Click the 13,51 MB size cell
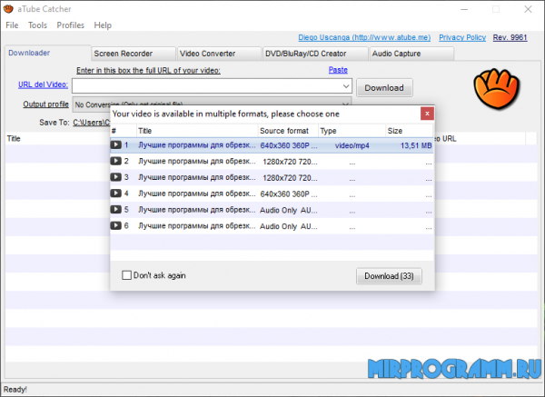This screenshot has width=545, height=397. coord(416,145)
